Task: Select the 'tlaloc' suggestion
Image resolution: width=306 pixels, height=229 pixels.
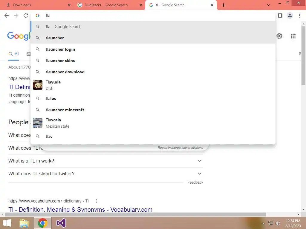Action: pos(153,98)
